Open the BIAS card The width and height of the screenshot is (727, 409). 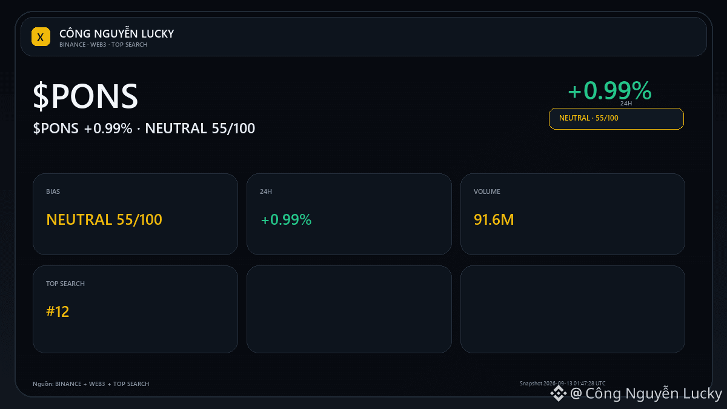pos(135,214)
